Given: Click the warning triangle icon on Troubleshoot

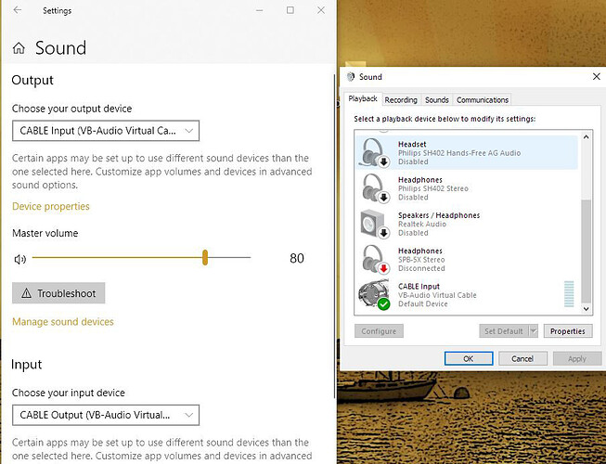Looking at the screenshot, I should (26, 293).
